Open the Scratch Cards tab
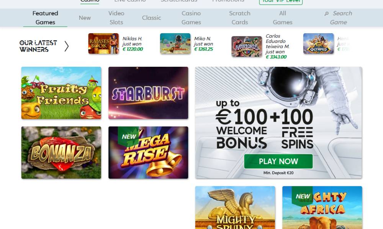The width and height of the screenshot is (383, 229). point(240,18)
